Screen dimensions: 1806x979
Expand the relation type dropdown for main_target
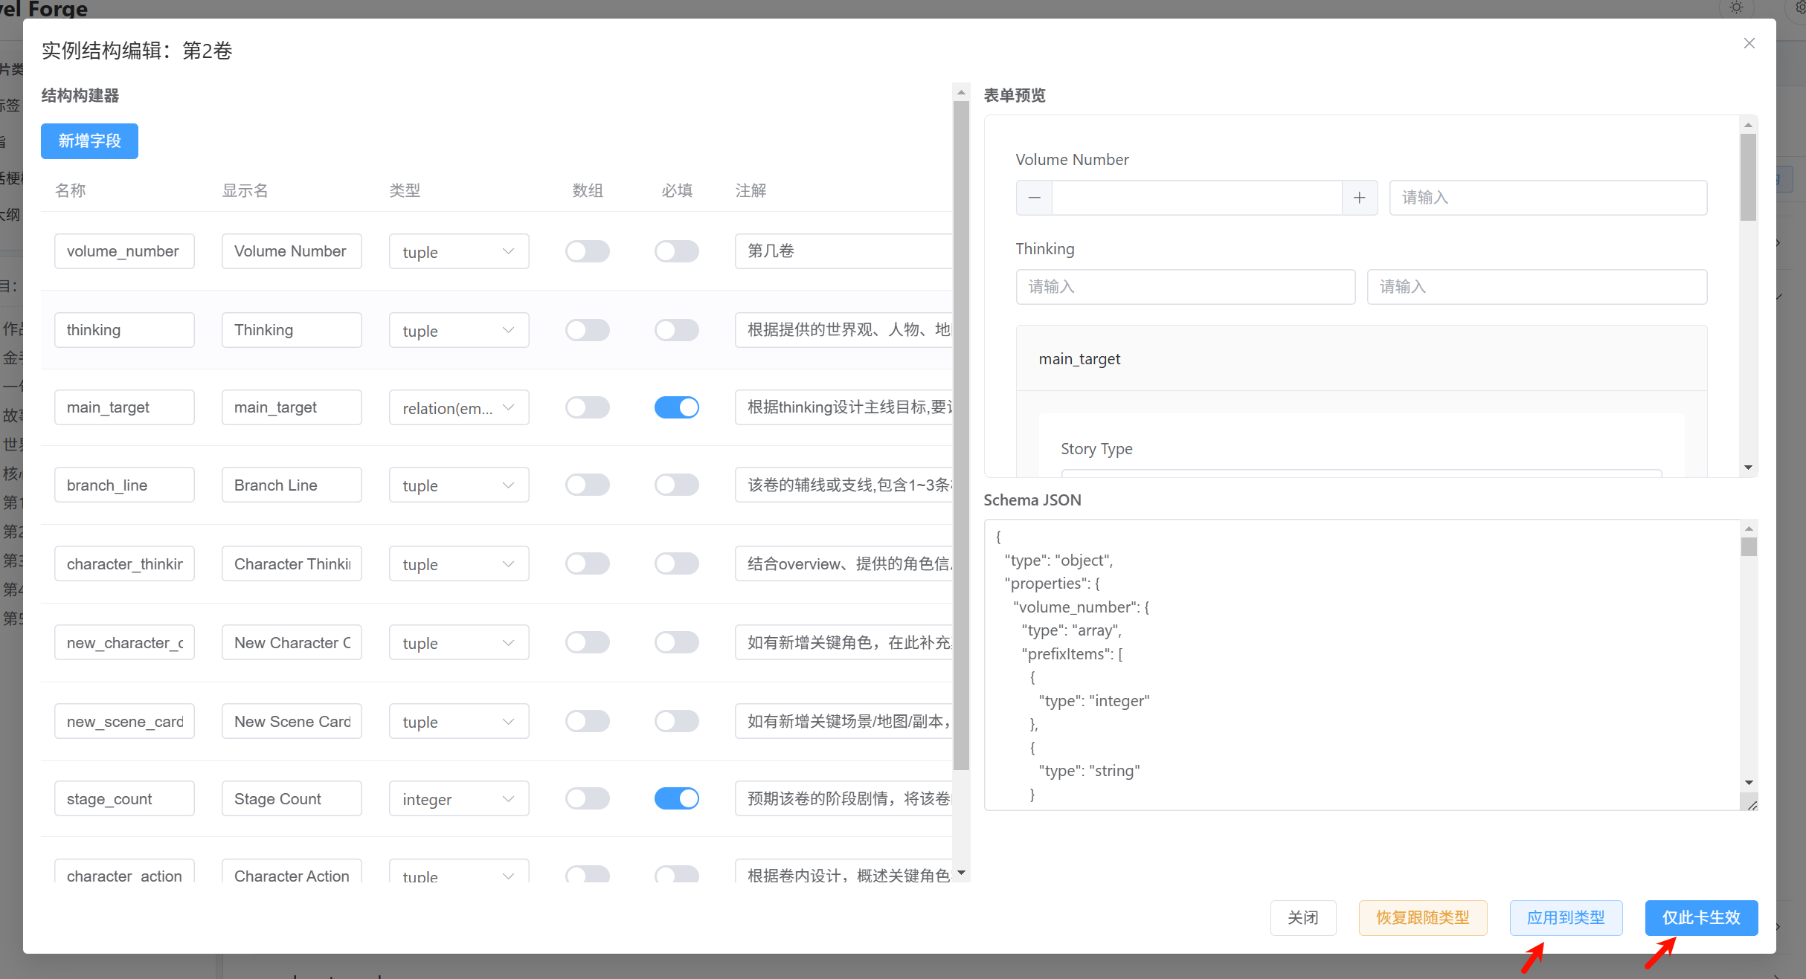[x=459, y=408]
